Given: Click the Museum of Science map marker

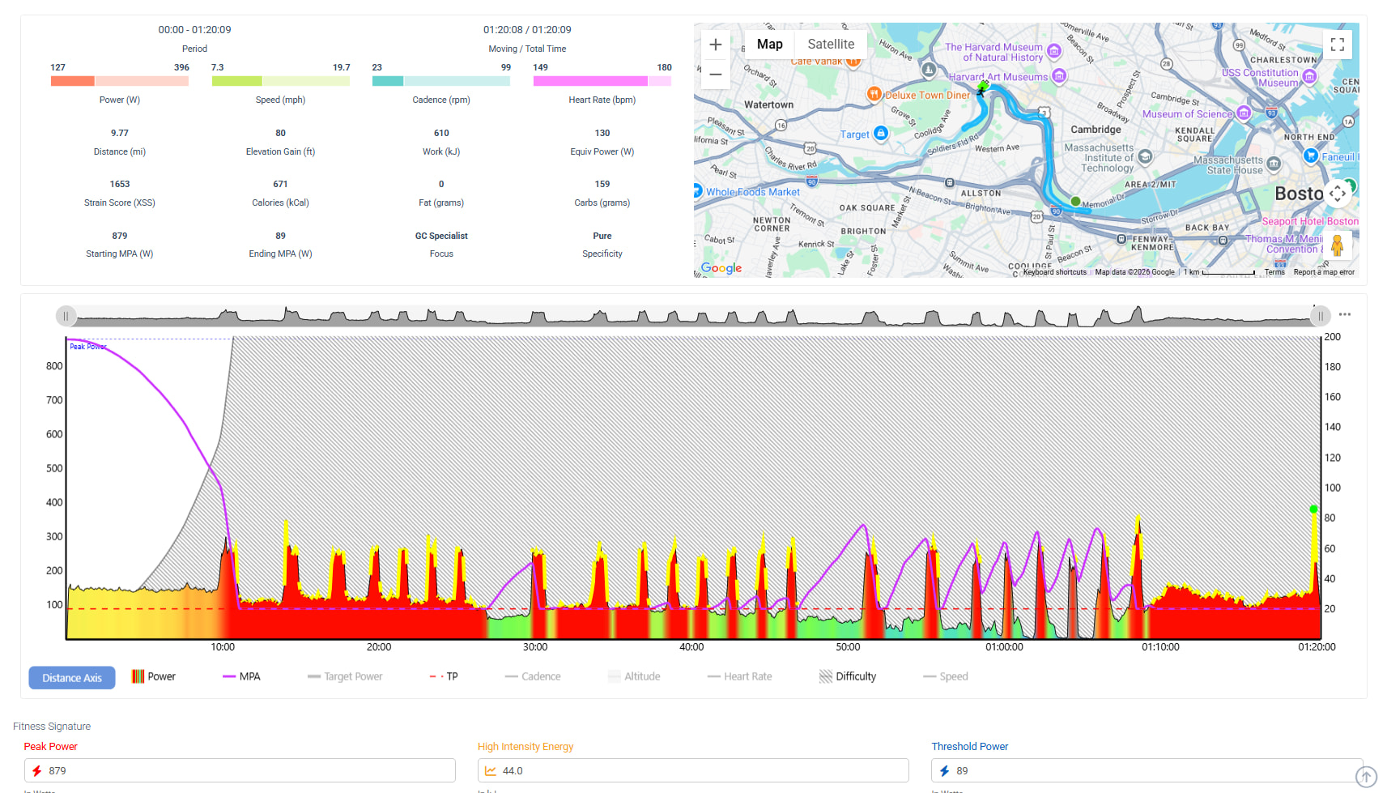Looking at the screenshot, I should click(x=1244, y=113).
